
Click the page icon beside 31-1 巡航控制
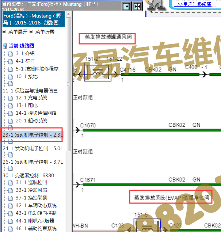[x=10, y=183]
